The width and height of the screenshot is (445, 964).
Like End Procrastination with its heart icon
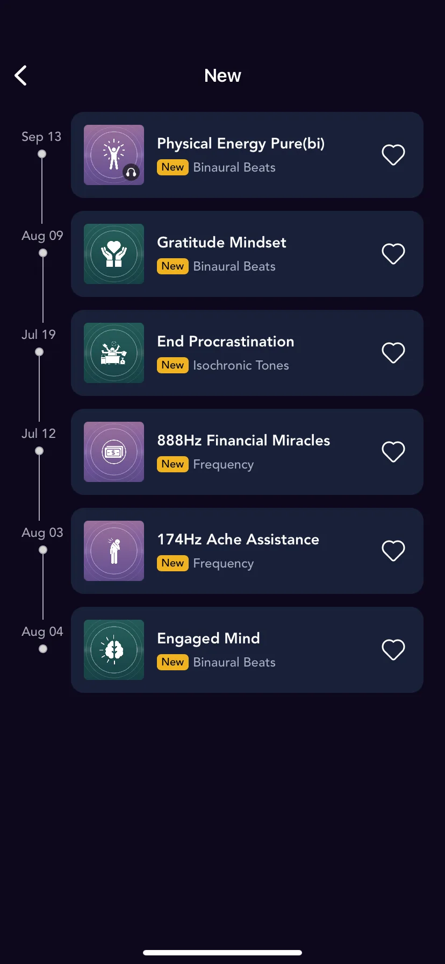click(393, 353)
